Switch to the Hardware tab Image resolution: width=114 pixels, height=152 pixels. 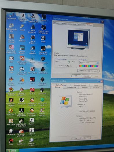click(84, 87)
